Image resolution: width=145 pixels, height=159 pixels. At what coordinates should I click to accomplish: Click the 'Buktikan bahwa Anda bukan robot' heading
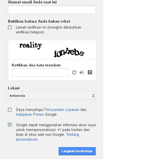tap(39, 21)
